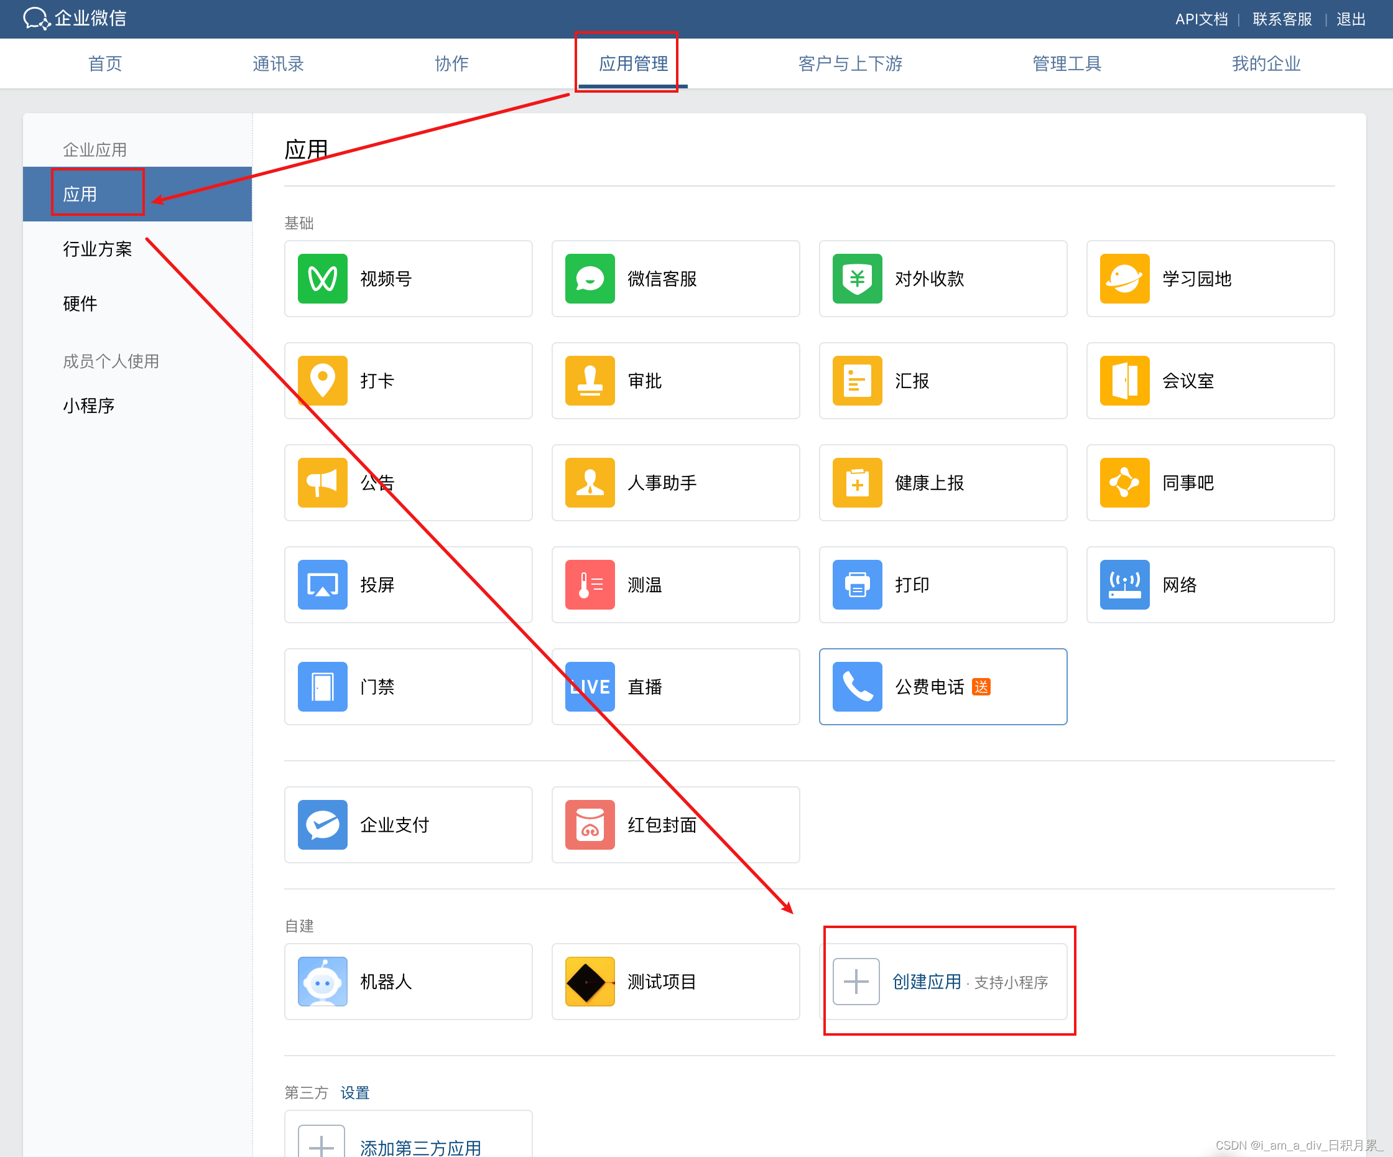Open the 同事吧 icon
Screen dimensions: 1393x1157
point(1124,483)
